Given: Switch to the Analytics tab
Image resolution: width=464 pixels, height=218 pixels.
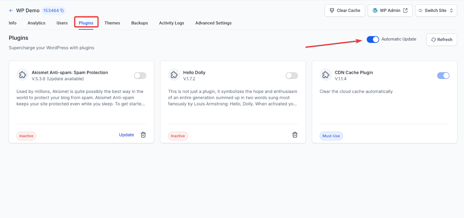Looking at the screenshot, I should point(37,23).
